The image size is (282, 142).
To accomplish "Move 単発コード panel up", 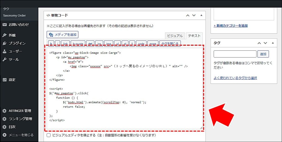I will click(188, 15).
